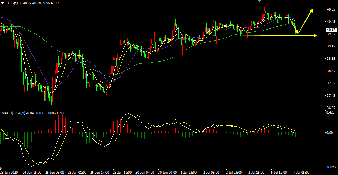
Task: Click the 6 Jul 12:00 time label
Action: (279, 173)
